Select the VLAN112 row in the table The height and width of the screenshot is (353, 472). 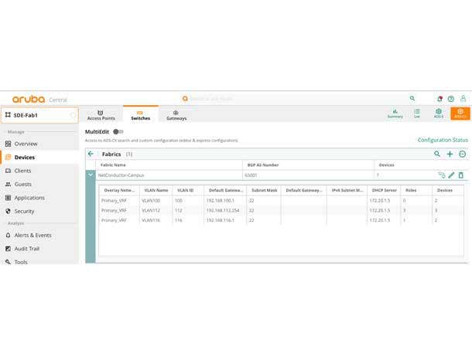(156, 210)
